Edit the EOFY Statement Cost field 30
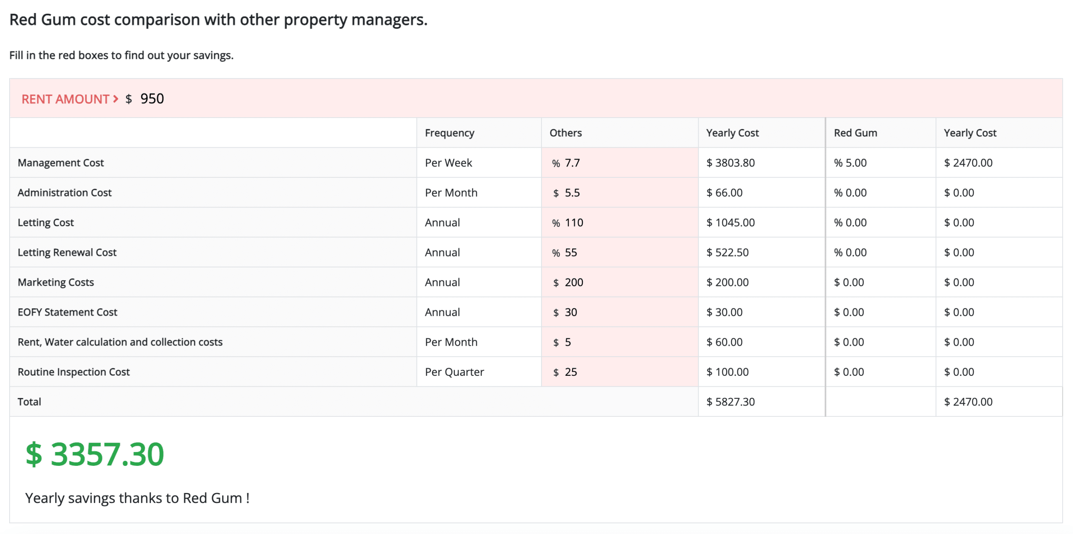 click(619, 312)
